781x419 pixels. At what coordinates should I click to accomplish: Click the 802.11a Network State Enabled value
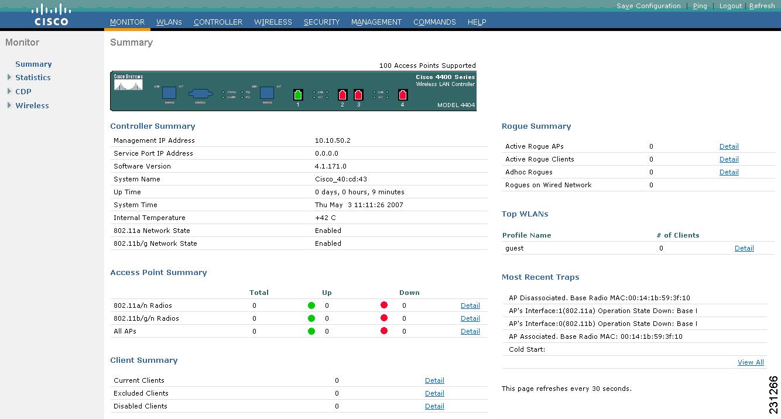(x=328, y=231)
